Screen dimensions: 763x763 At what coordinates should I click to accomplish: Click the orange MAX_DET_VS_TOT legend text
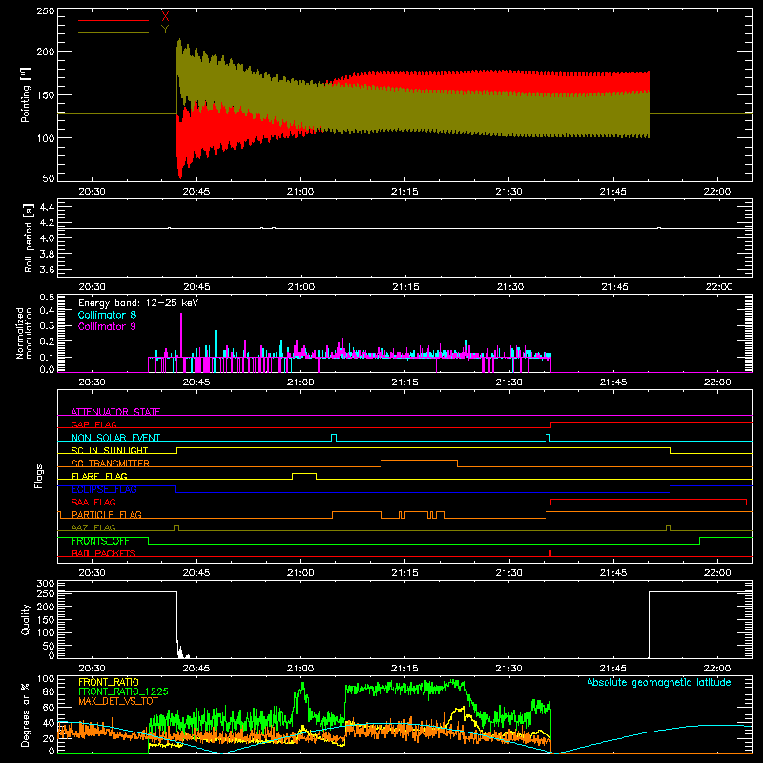pos(118,701)
